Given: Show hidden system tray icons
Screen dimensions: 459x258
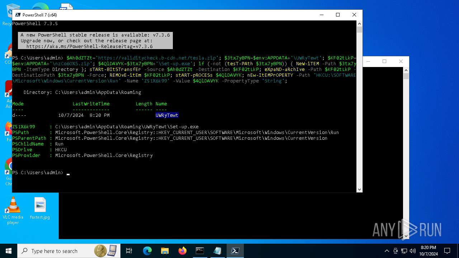Looking at the screenshot, I should tap(387, 251).
